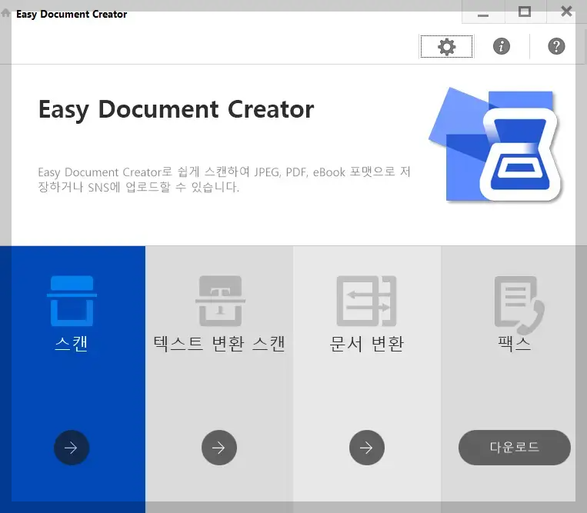Click the arrow button under 텍스트 변환 스캔
The image size is (587, 513).
tap(219, 448)
